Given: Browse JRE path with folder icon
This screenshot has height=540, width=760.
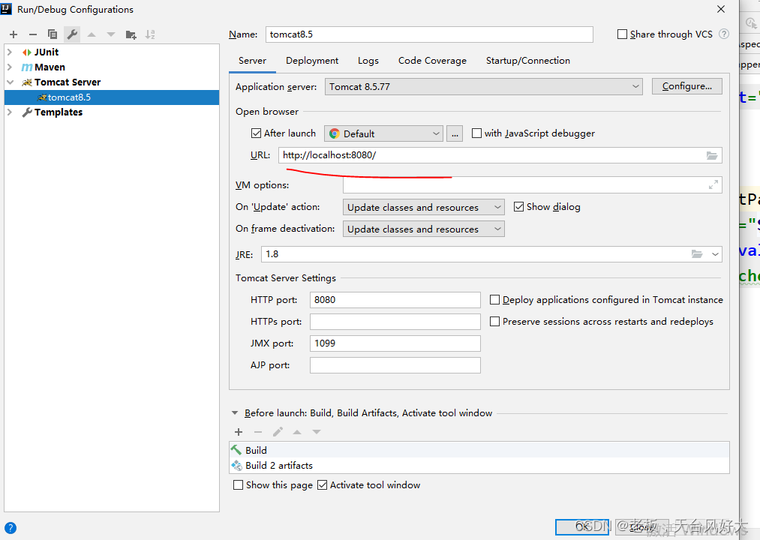Looking at the screenshot, I should tap(697, 254).
